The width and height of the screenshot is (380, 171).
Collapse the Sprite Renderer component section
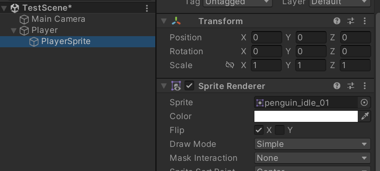coord(164,86)
